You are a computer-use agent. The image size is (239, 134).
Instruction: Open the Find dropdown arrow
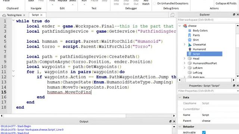(52, 4)
